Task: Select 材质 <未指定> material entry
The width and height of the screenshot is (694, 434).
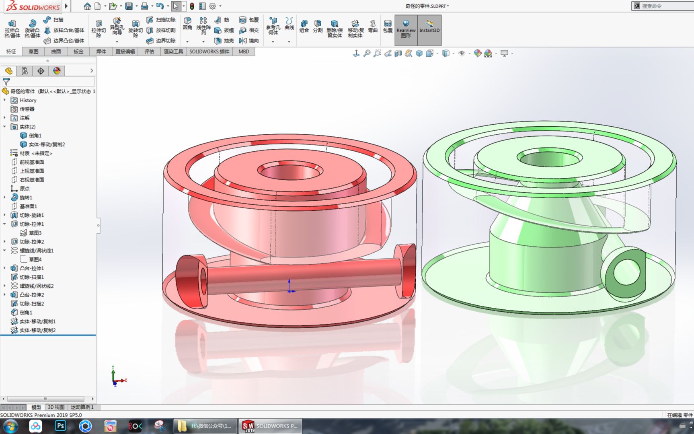Action: coord(31,153)
